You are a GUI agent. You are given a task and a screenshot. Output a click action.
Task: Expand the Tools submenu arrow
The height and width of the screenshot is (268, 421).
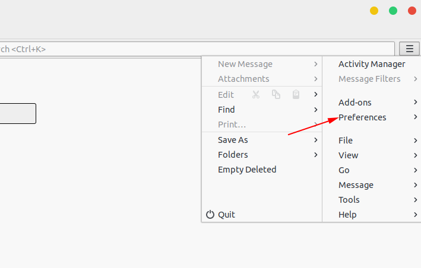416,200
